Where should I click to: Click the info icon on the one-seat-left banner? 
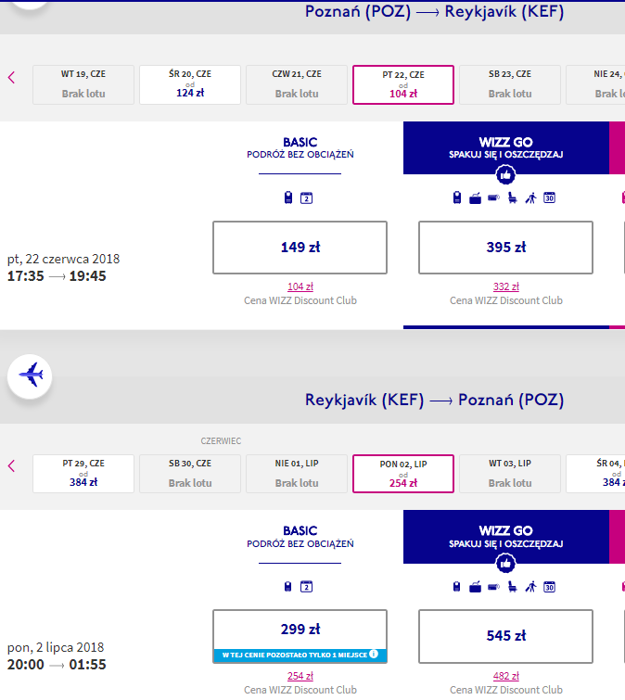tap(374, 654)
